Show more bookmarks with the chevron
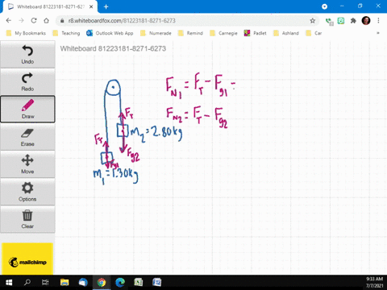Viewport: 387px width, 290px height. 378,33
